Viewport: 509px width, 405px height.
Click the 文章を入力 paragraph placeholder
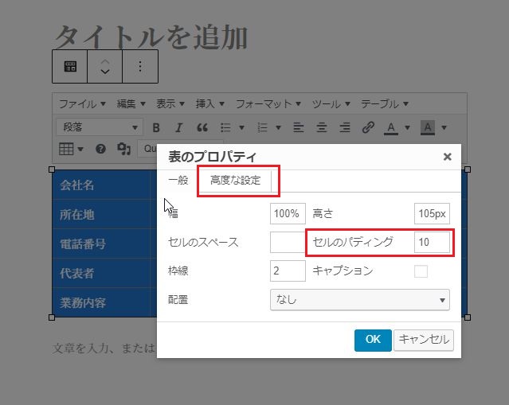[x=104, y=348]
